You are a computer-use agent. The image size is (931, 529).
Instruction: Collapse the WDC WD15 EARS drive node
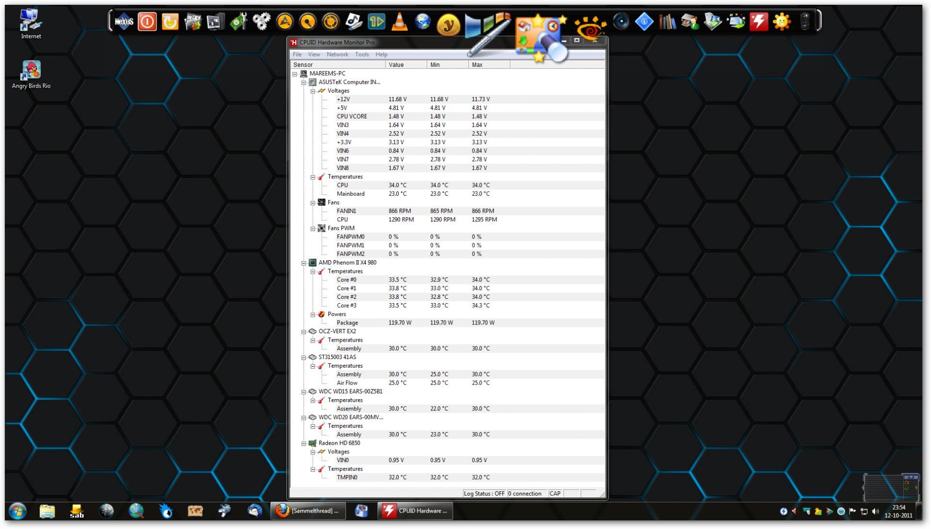304,391
